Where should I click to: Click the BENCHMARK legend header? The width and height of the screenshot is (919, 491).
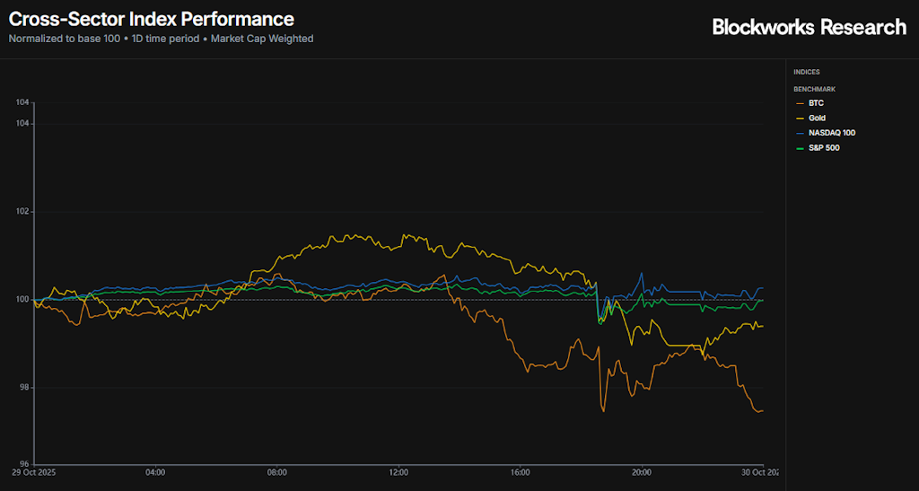(x=814, y=89)
